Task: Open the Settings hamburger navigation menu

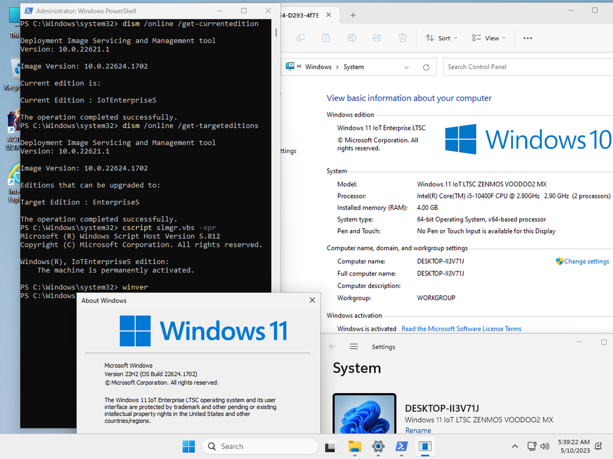Action: pos(354,347)
